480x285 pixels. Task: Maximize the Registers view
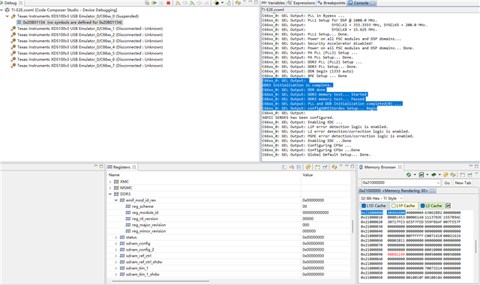[x=352, y=167]
